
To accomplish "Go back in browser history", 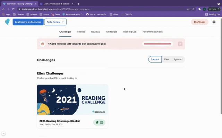I will 3,9.
